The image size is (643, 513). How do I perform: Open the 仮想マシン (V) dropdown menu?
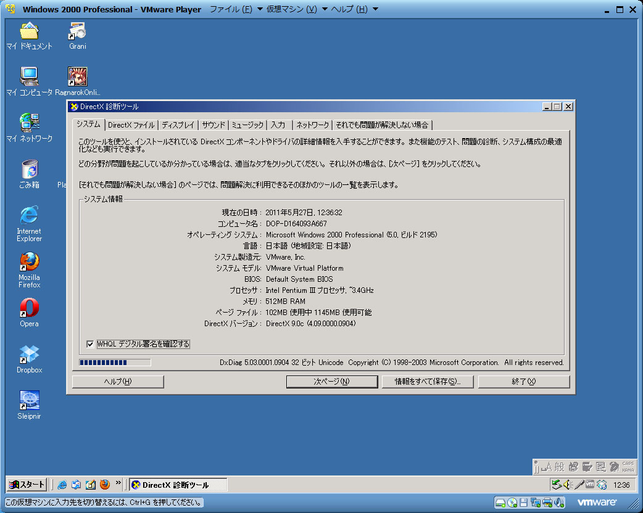297,9
